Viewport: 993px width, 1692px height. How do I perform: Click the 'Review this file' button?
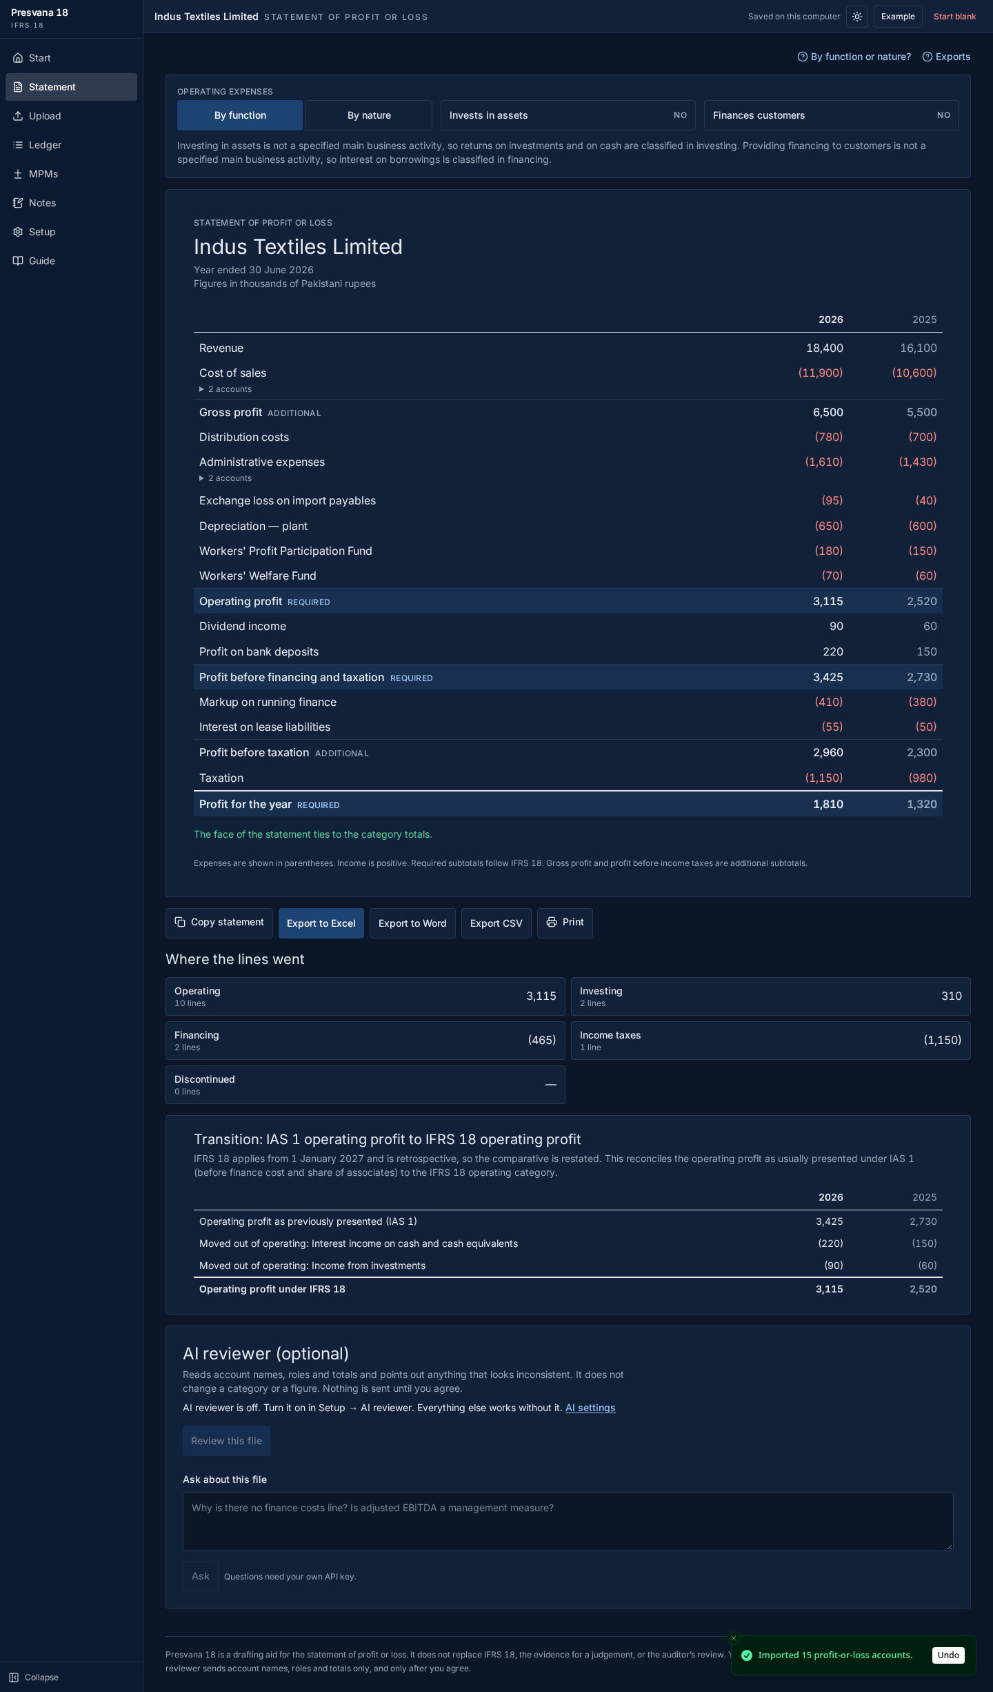pyautogui.click(x=226, y=1441)
